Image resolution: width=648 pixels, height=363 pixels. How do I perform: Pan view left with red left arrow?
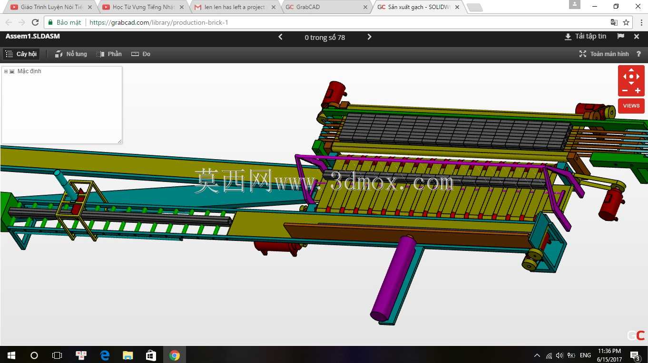pos(625,76)
